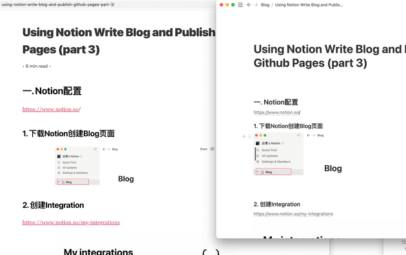
Task: Click the Notion heading '1. 下载Notion创建Blog页面'
Action: click(288, 126)
